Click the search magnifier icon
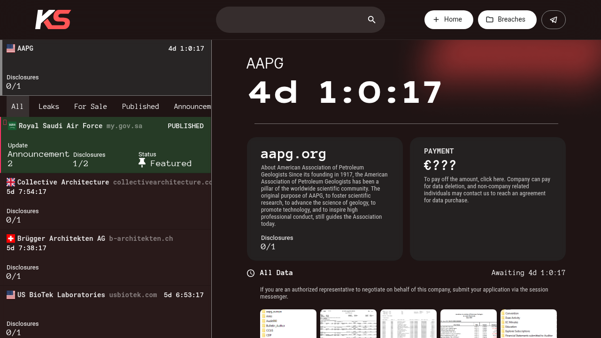 pyautogui.click(x=372, y=20)
